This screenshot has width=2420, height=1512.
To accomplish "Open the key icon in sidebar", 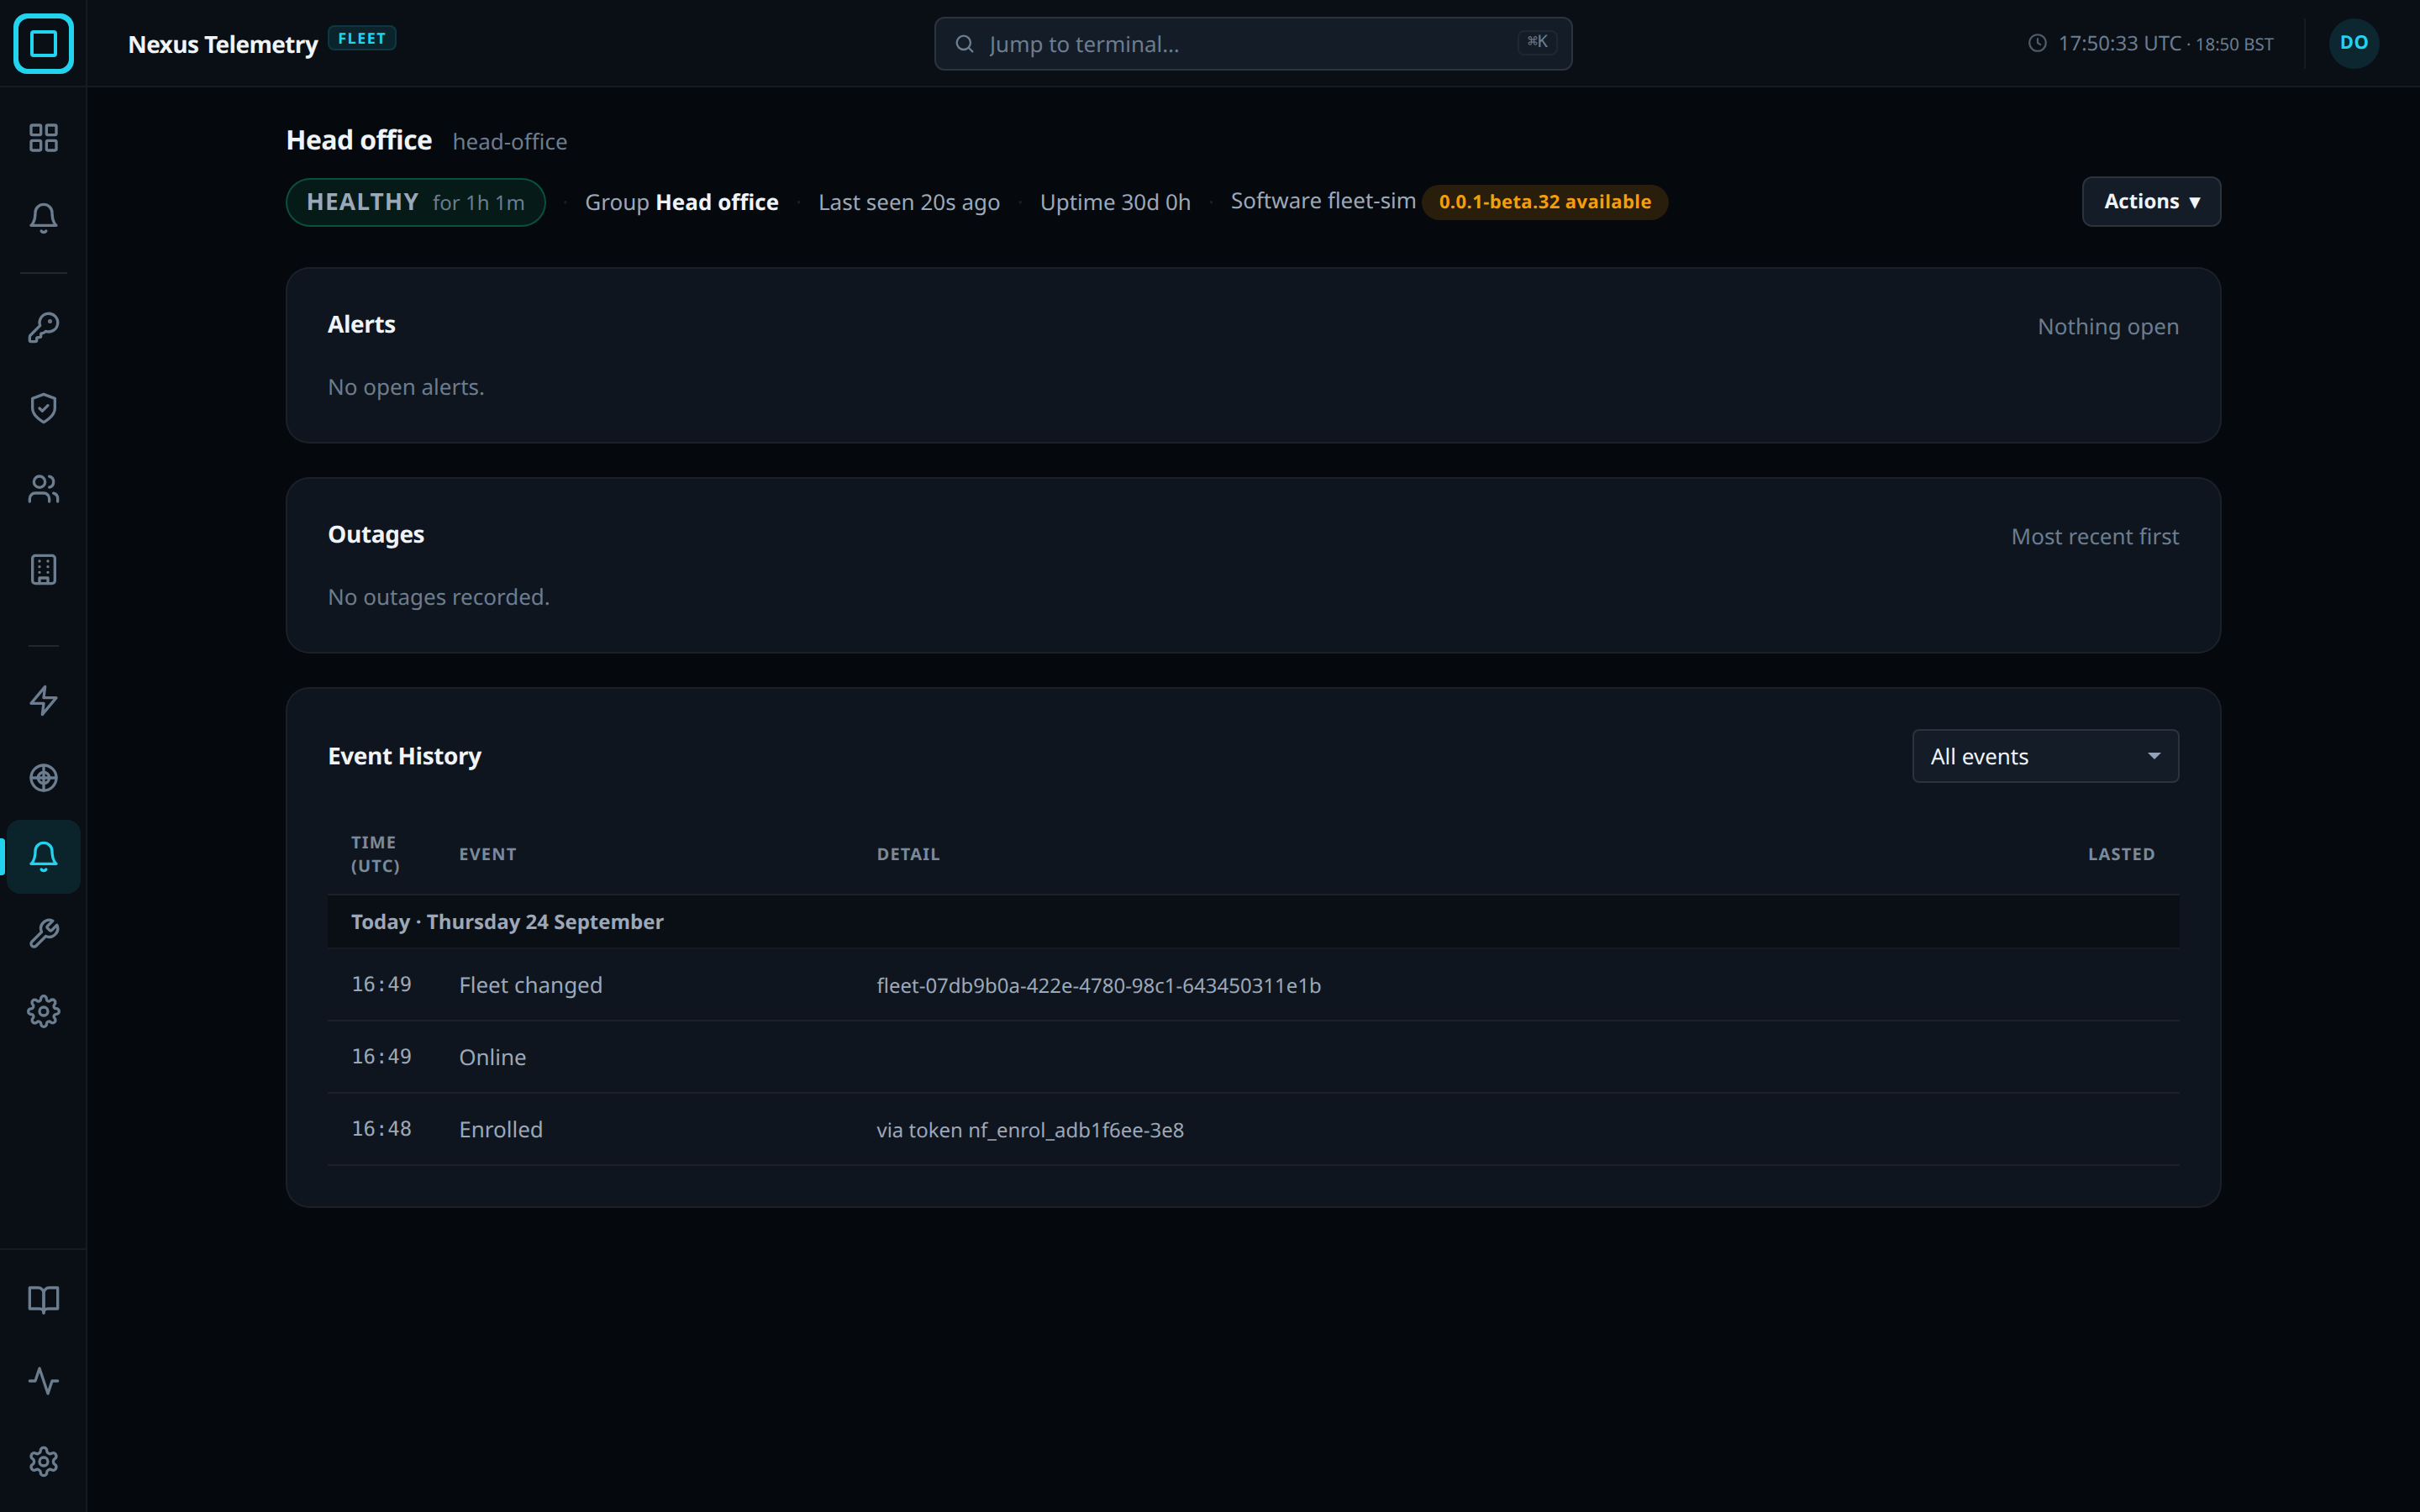I will tap(43, 327).
